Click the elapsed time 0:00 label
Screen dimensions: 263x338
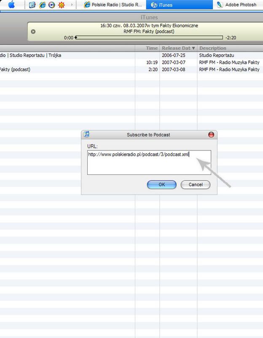[x=68, y=38]
